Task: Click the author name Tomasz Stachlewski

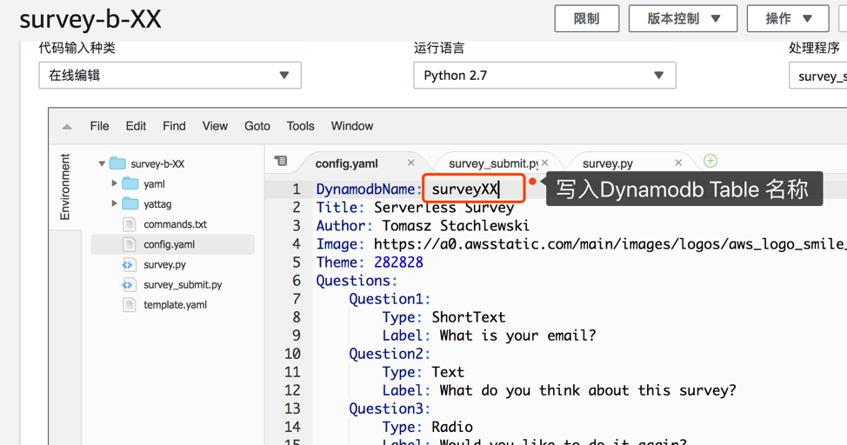Action: (x=456, y=226)
